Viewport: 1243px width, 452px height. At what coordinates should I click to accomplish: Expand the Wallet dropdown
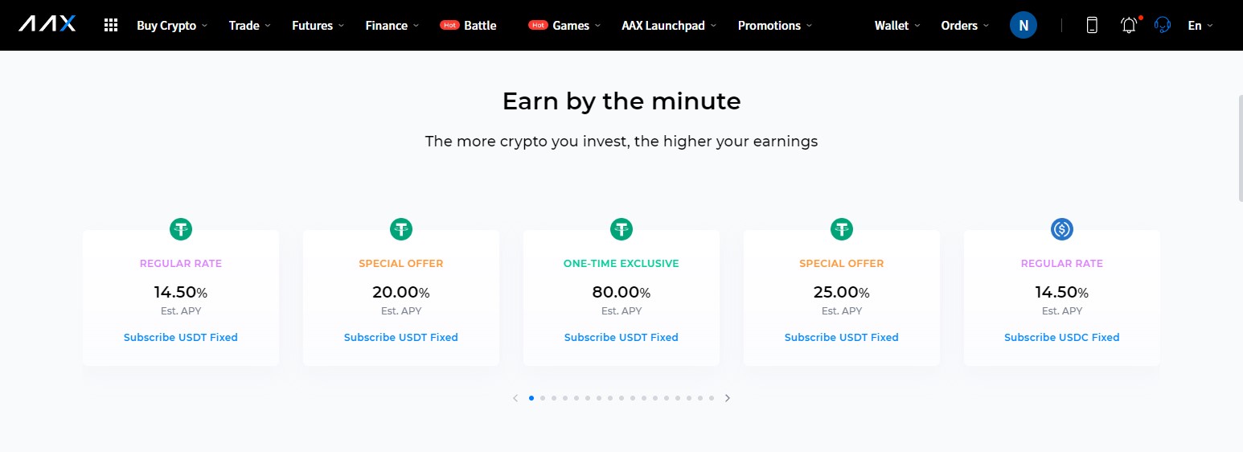(x=897, y=25)
